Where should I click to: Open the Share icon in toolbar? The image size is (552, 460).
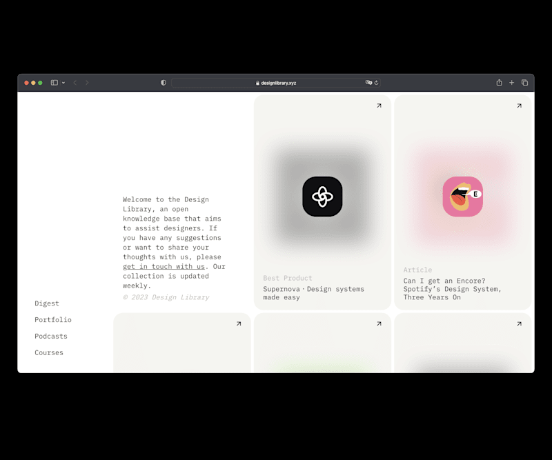pos(499,82)
